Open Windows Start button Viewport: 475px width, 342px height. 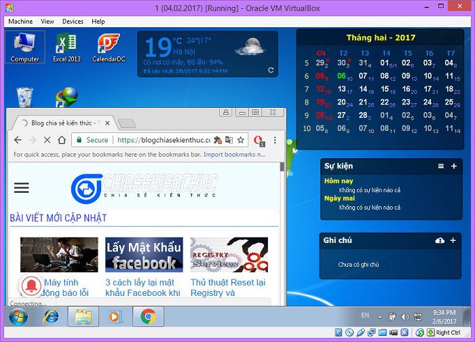[18, 317]
